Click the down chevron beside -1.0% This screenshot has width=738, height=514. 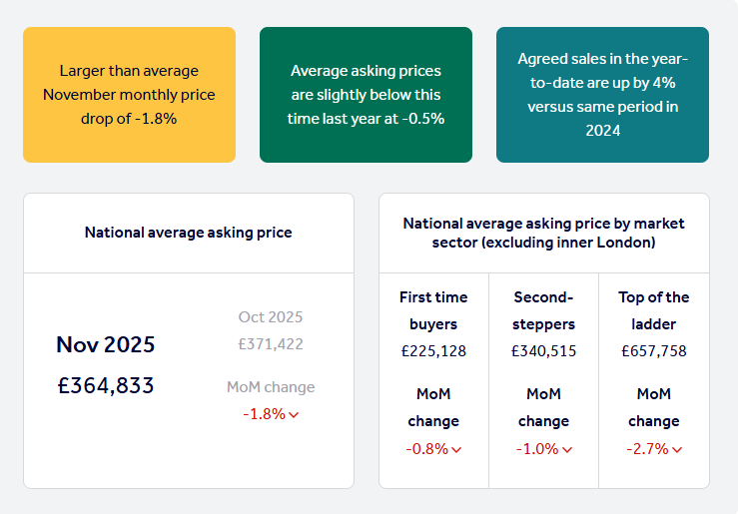tap(566, 449)
